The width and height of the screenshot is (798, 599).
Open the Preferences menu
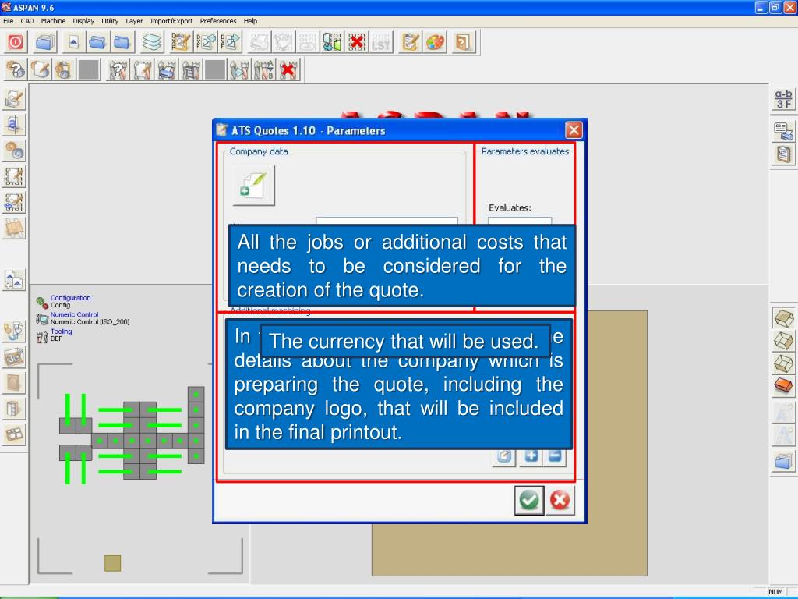pos(218,21)
